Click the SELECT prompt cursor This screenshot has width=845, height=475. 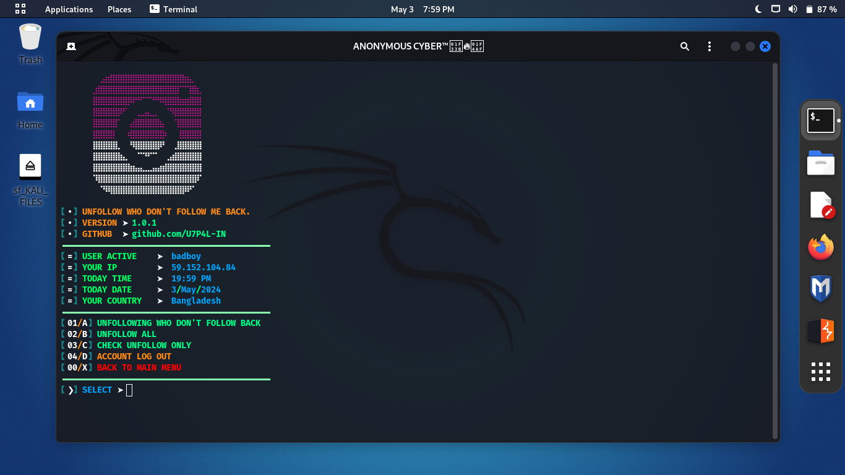coord(129,390)
